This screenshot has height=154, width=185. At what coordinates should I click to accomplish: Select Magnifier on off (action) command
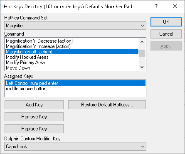72,52
